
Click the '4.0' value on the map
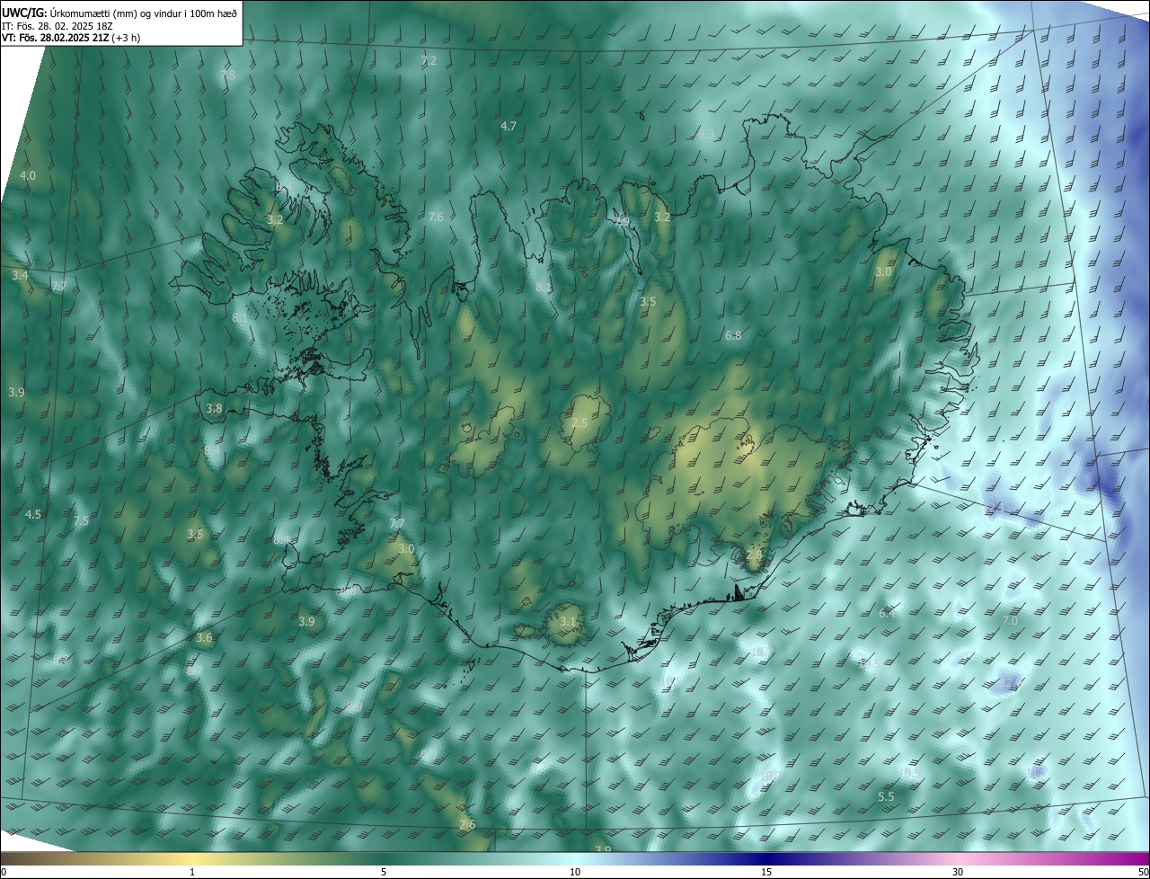pyautogui.click(x=28, y=175)
